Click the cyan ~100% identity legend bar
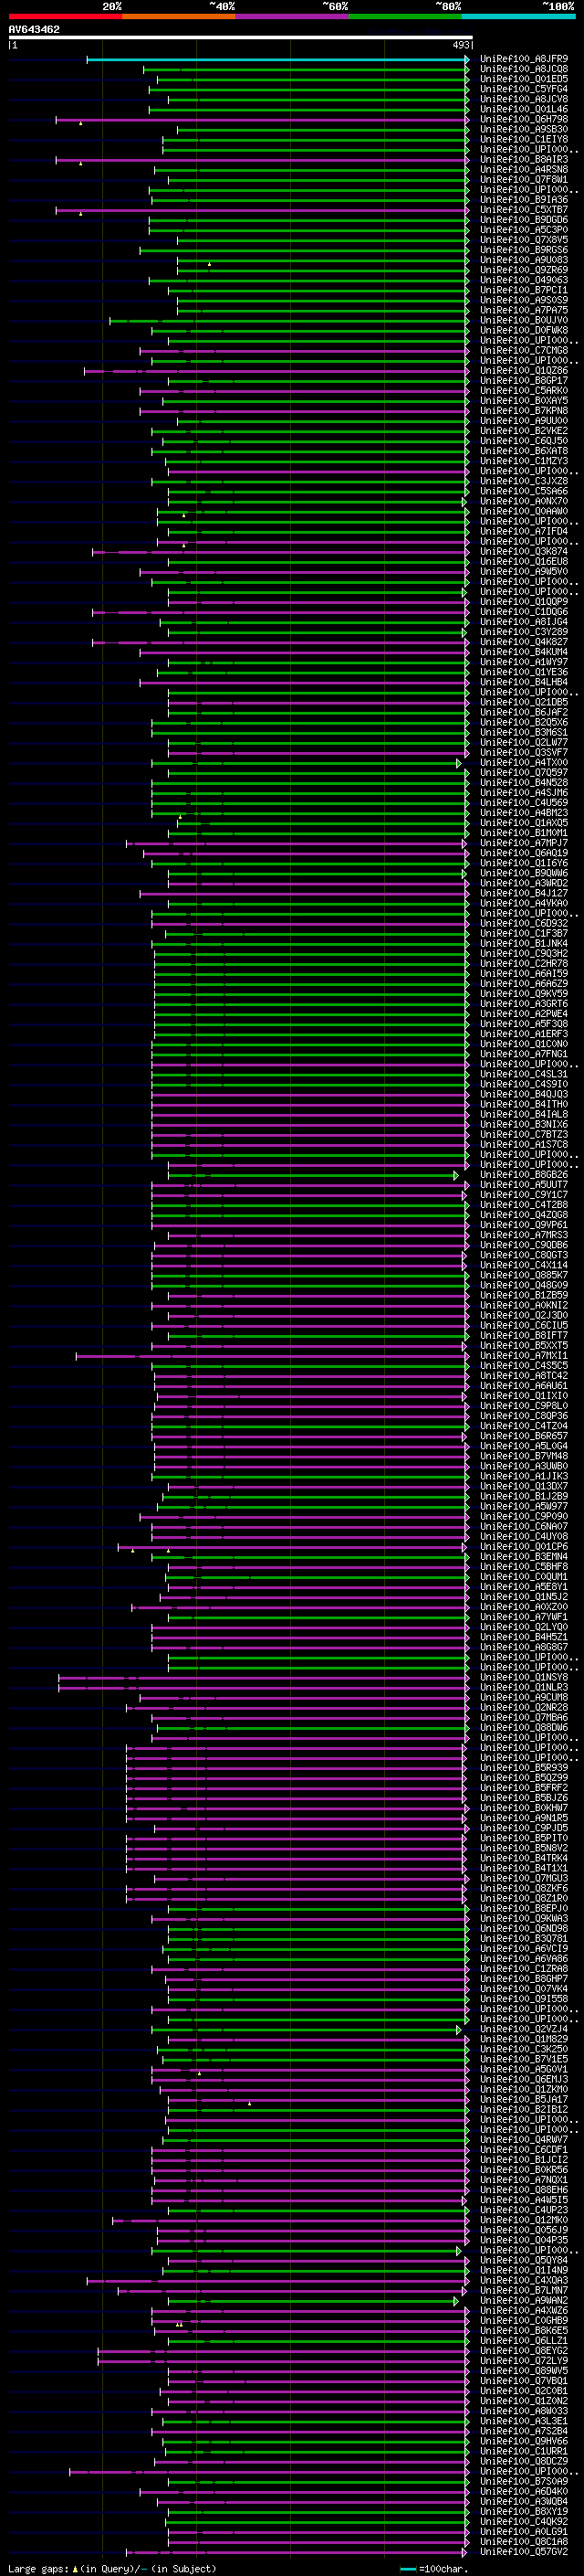 click(x=518, y=16)
